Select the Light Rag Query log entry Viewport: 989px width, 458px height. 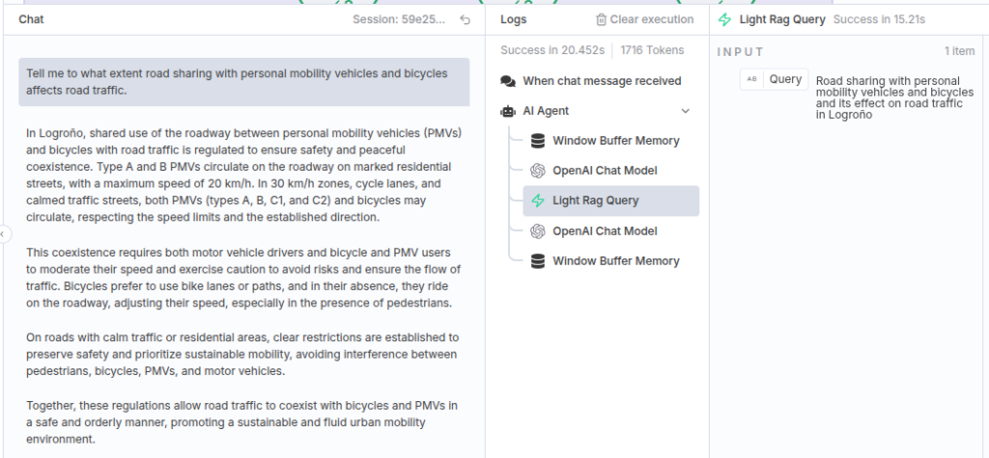click(x=610, y=201)
